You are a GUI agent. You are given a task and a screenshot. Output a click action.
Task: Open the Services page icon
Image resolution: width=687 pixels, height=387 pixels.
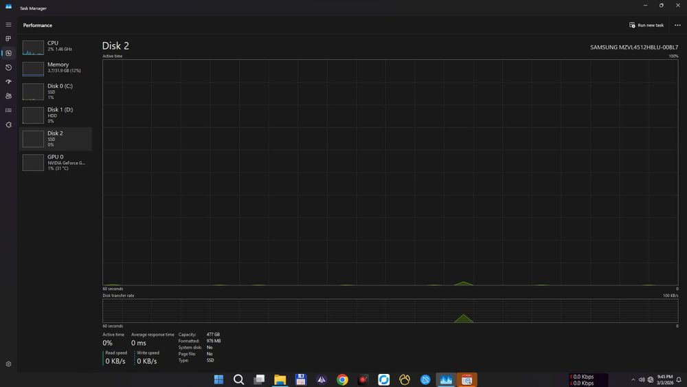(x=8, y=125)
